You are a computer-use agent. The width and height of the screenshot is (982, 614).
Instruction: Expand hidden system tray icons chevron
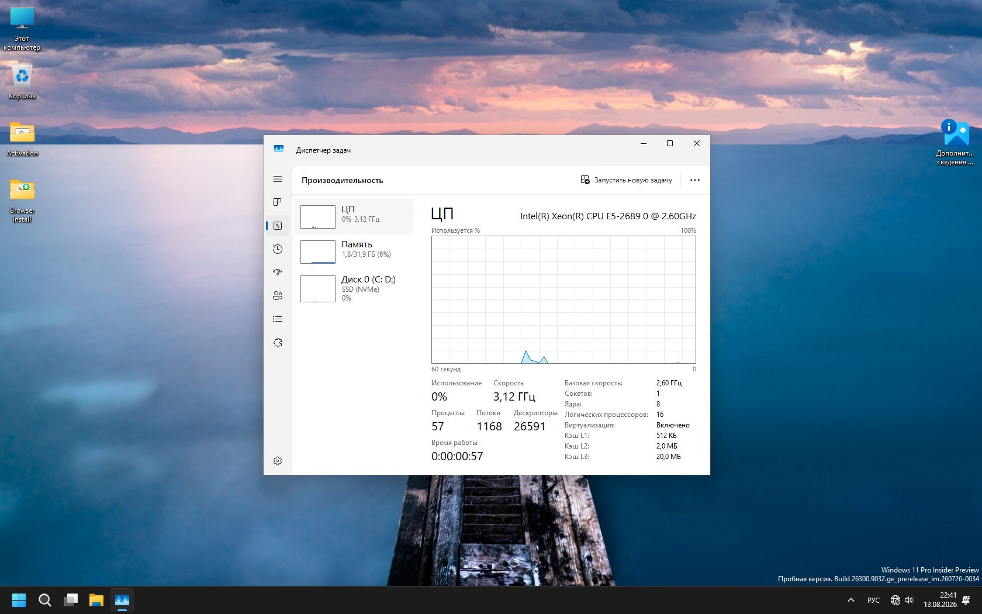click(851, 600)
